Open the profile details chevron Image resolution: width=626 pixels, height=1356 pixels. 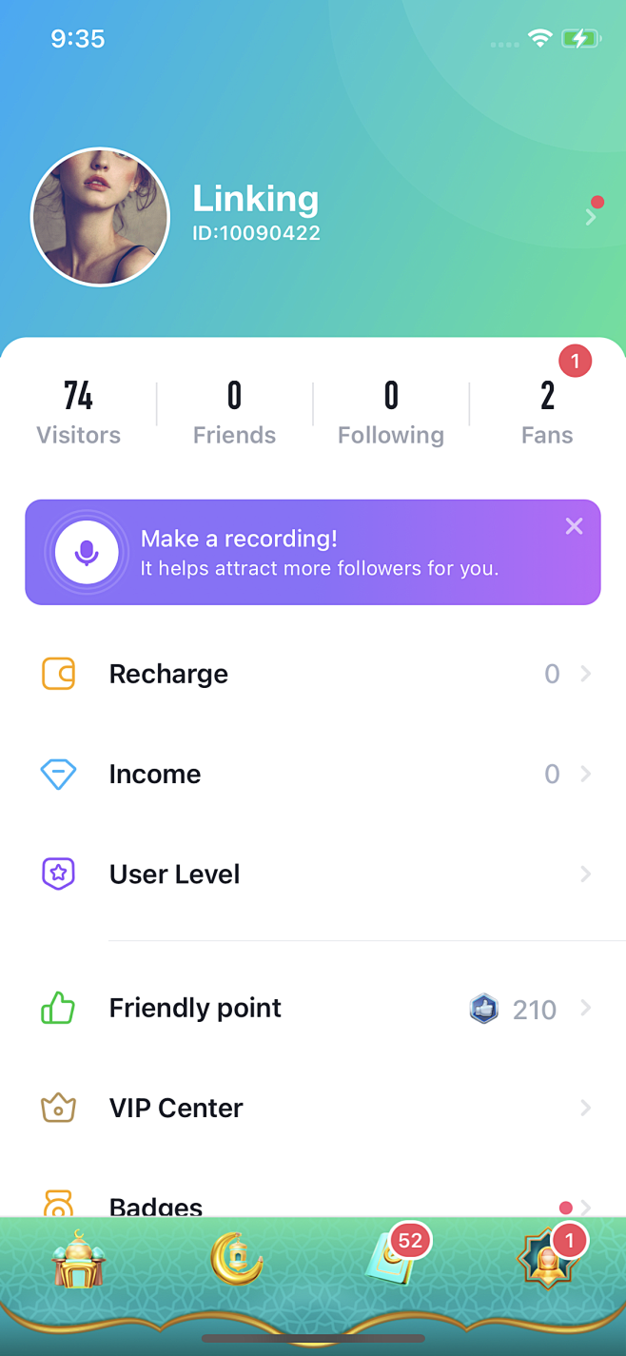[591, 217]
